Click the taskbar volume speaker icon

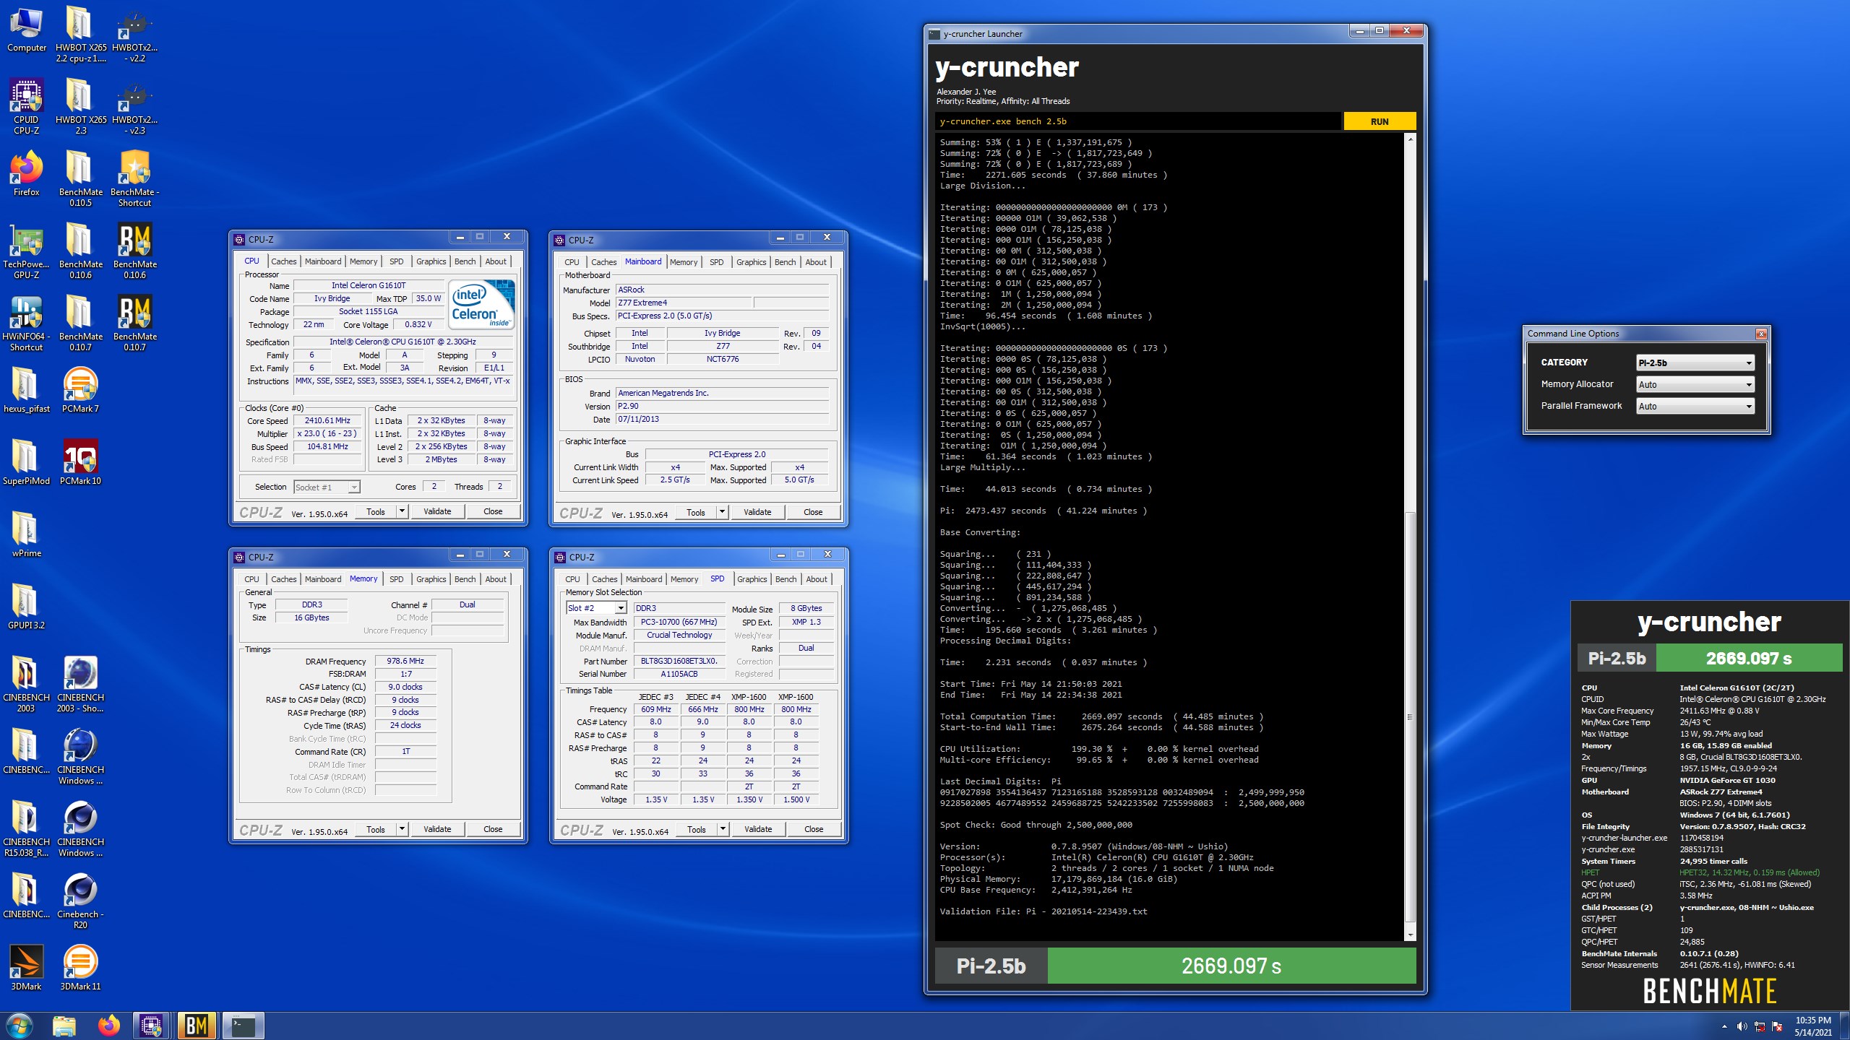point(1742,1026)
